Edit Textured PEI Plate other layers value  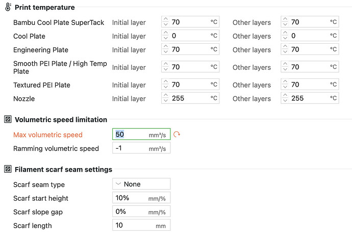309,85
